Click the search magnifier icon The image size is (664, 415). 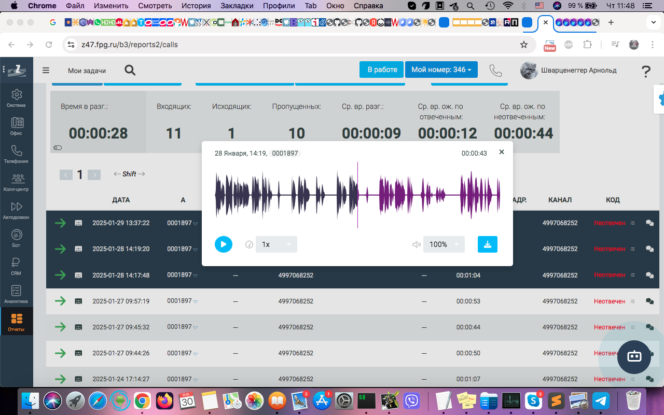pyautogui.click(x=130, y=71)
